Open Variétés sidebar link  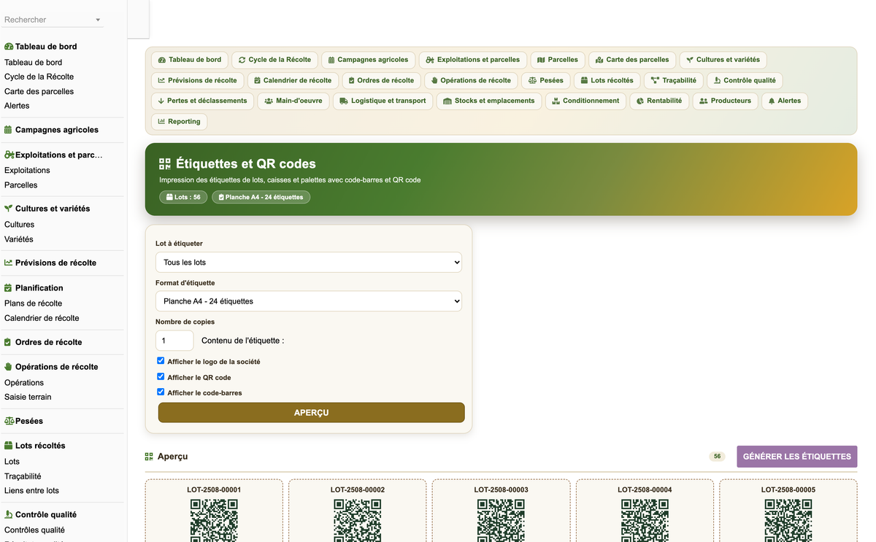coord(19,239)
